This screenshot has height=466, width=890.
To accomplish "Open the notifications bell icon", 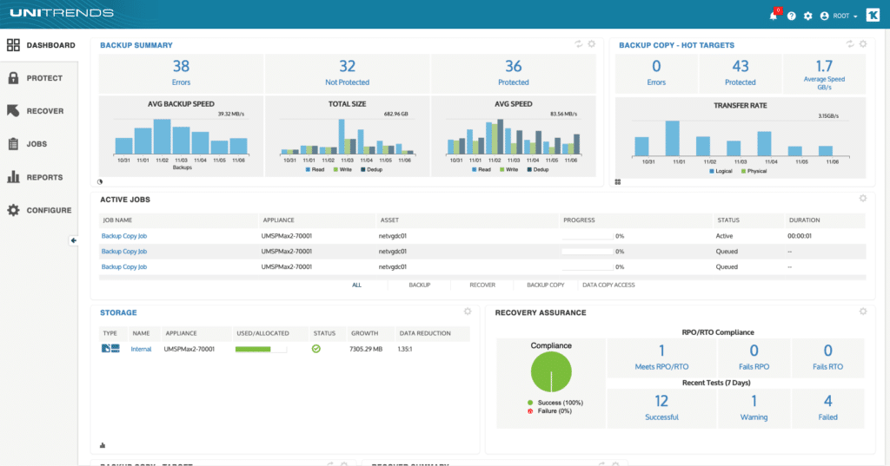I will pos(773,16).
